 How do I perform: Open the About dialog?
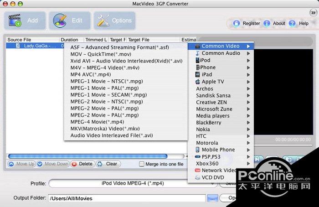(279, 23)
